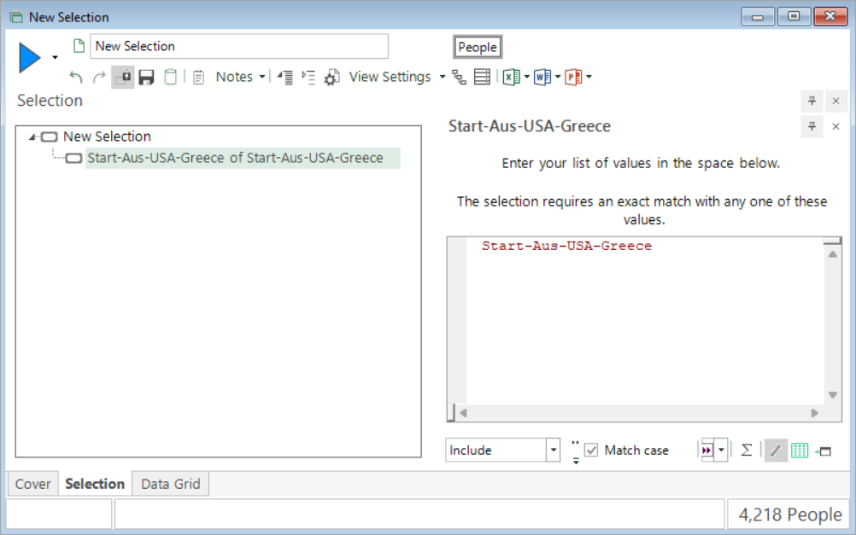Export to Word using the Word icon
The width and height of the screenshot is (856, 535).
pos(542,78)
